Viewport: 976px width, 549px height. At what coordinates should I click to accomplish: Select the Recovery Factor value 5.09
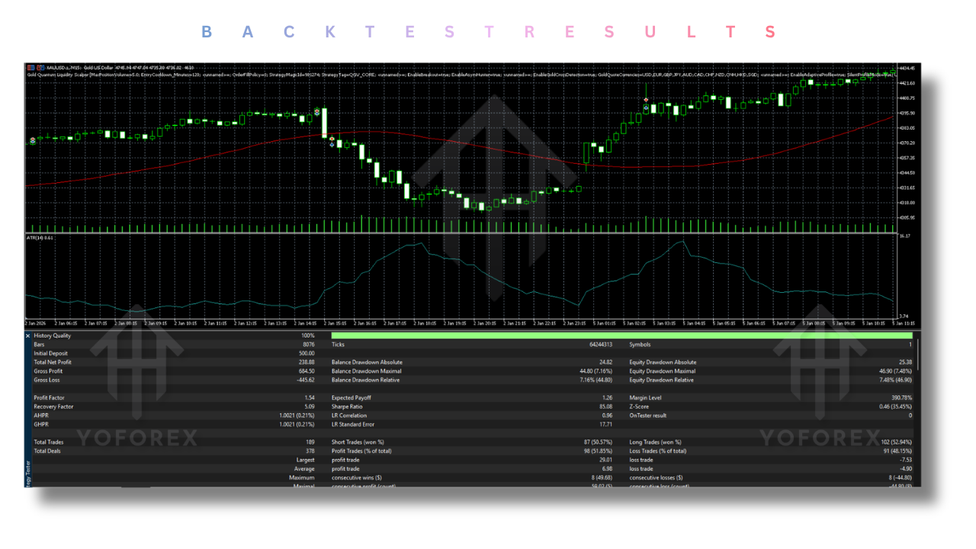(310, 406)
